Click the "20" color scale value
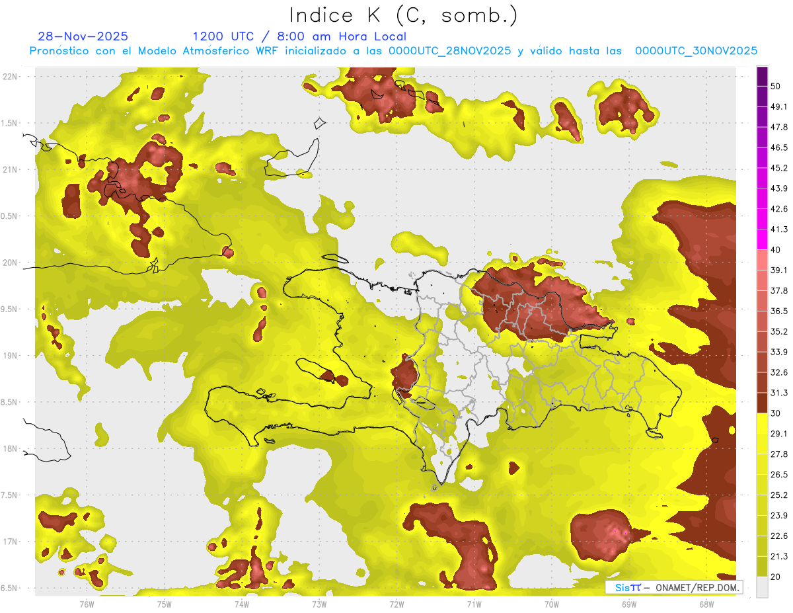Viewport: 793px width, 613px height. (776, 577)
